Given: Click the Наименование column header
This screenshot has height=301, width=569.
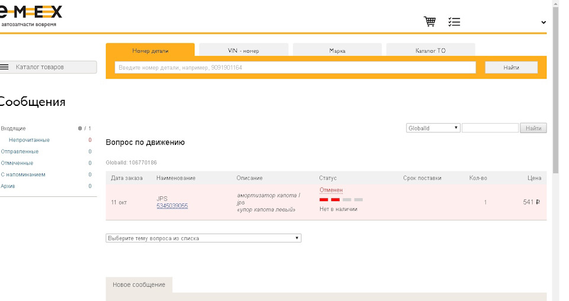Looking at the screenshot, I should tap(176, 178).
